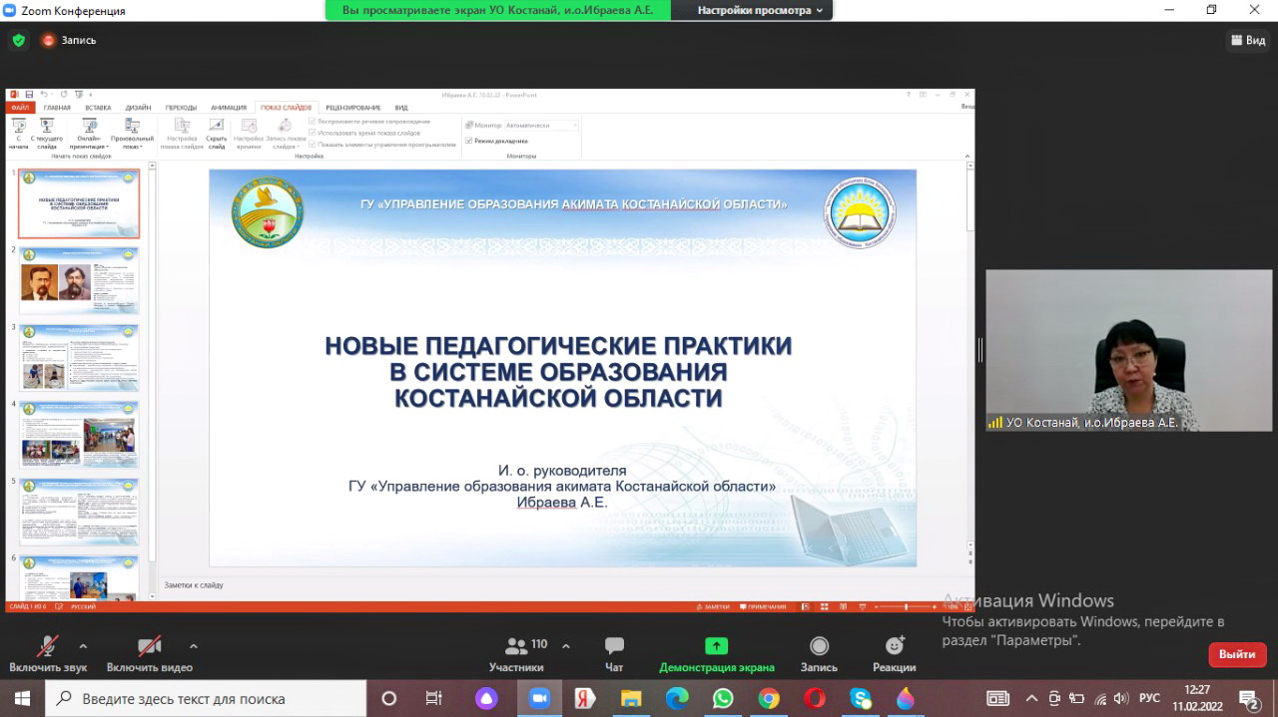Click the green encryption shield icon
This screenshot has height=717, width=1278.
(19, 40)
